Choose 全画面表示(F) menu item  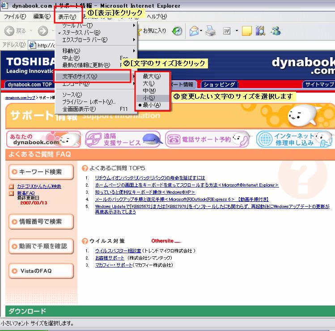[96, 109]
